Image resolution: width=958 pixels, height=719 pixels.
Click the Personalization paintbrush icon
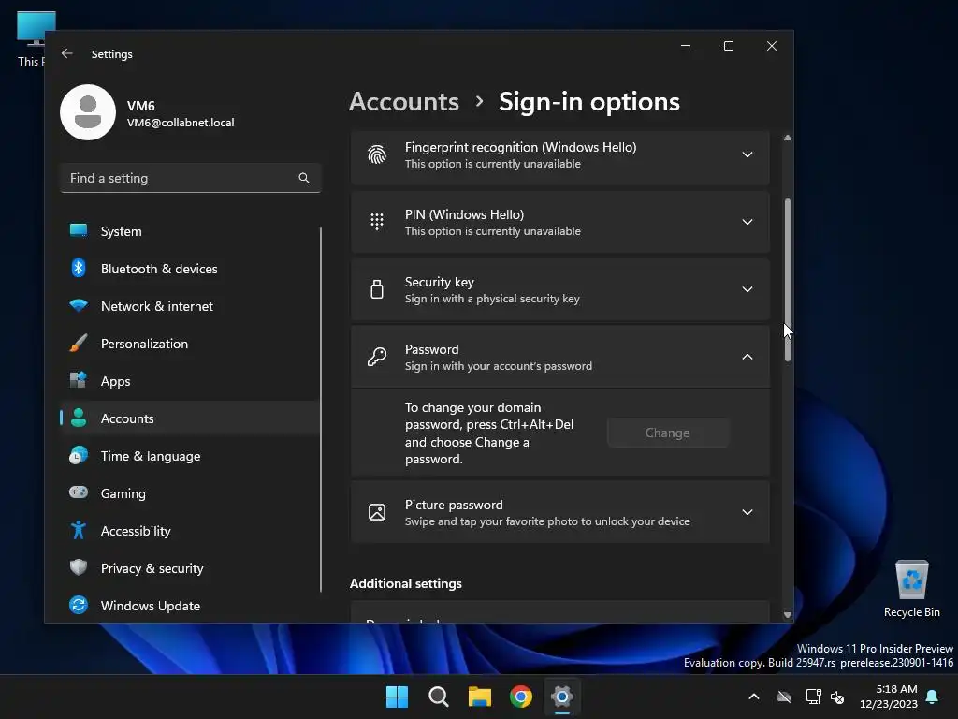79,343
